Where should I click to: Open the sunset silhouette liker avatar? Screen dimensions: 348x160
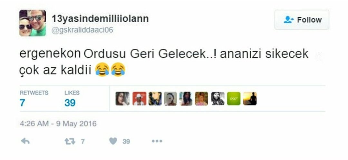250,98
